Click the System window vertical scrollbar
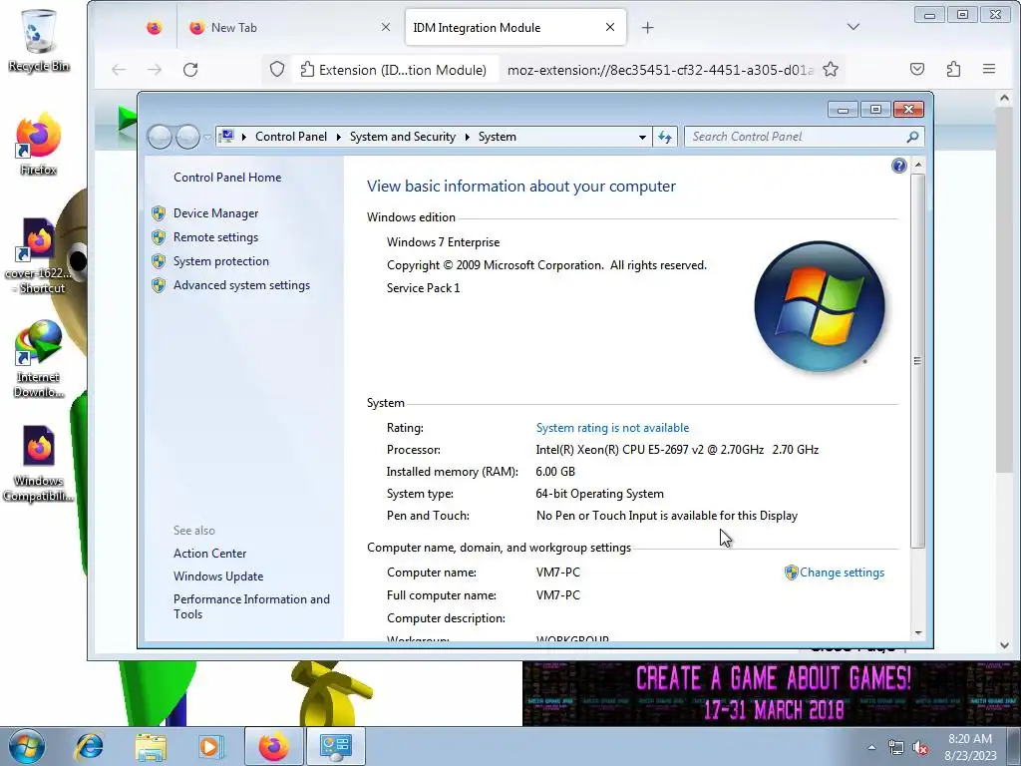 pyautogui.click(x=917, y=360)
